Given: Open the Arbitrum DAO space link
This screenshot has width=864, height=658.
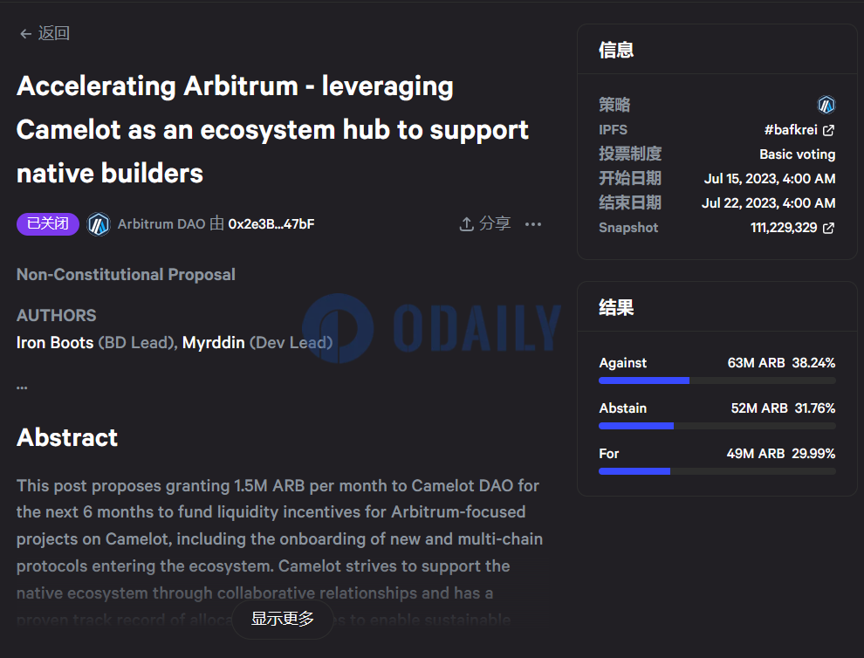Looking at the screenshot, I should point(161,224).
